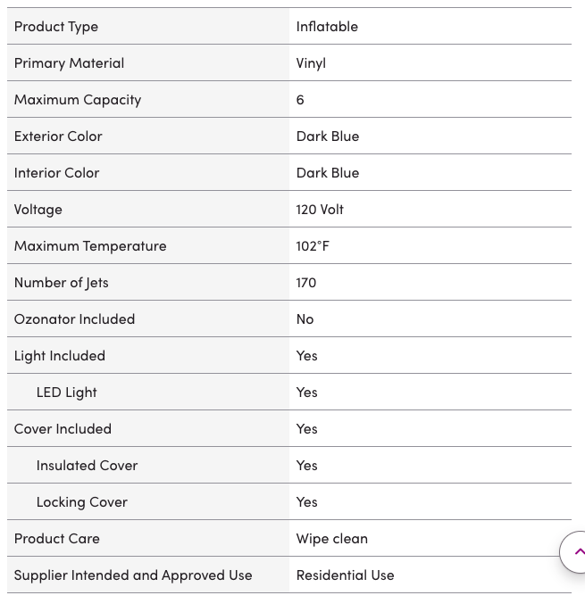Select the Product Type row label
Screen dimensions: 585x612
click(x=56, y=27)
